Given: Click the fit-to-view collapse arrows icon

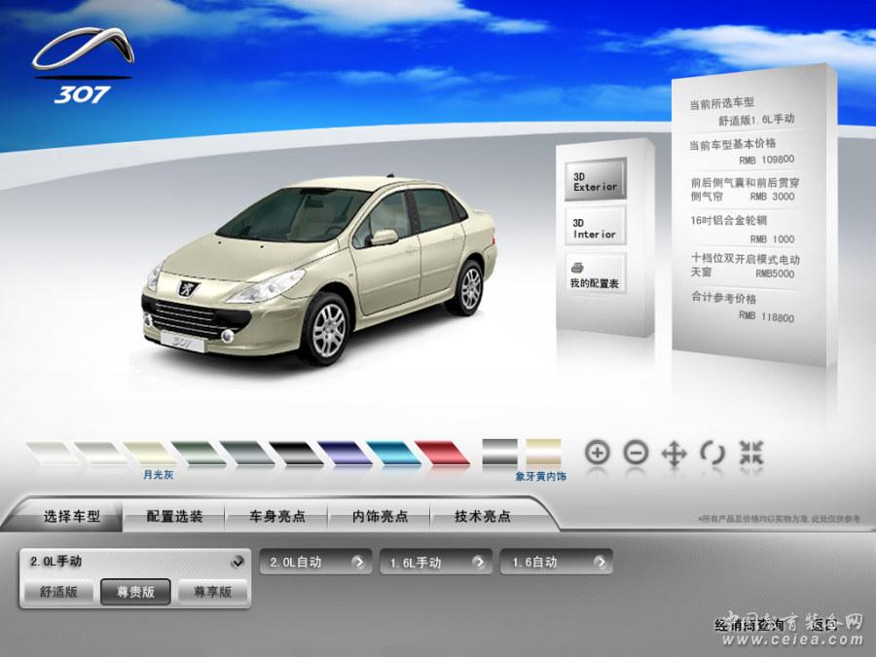Looking at the screenshot, I should click(x=750, y=452).
